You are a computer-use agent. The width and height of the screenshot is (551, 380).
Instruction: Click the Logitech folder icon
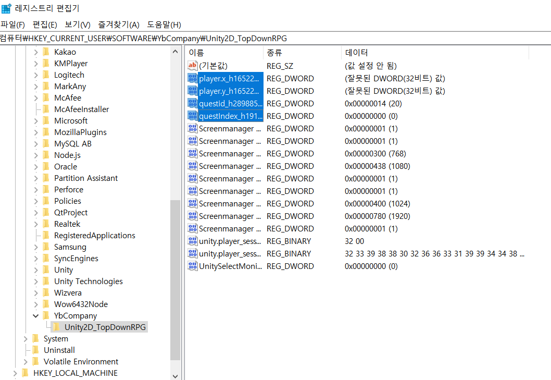(x=46, y=75)
